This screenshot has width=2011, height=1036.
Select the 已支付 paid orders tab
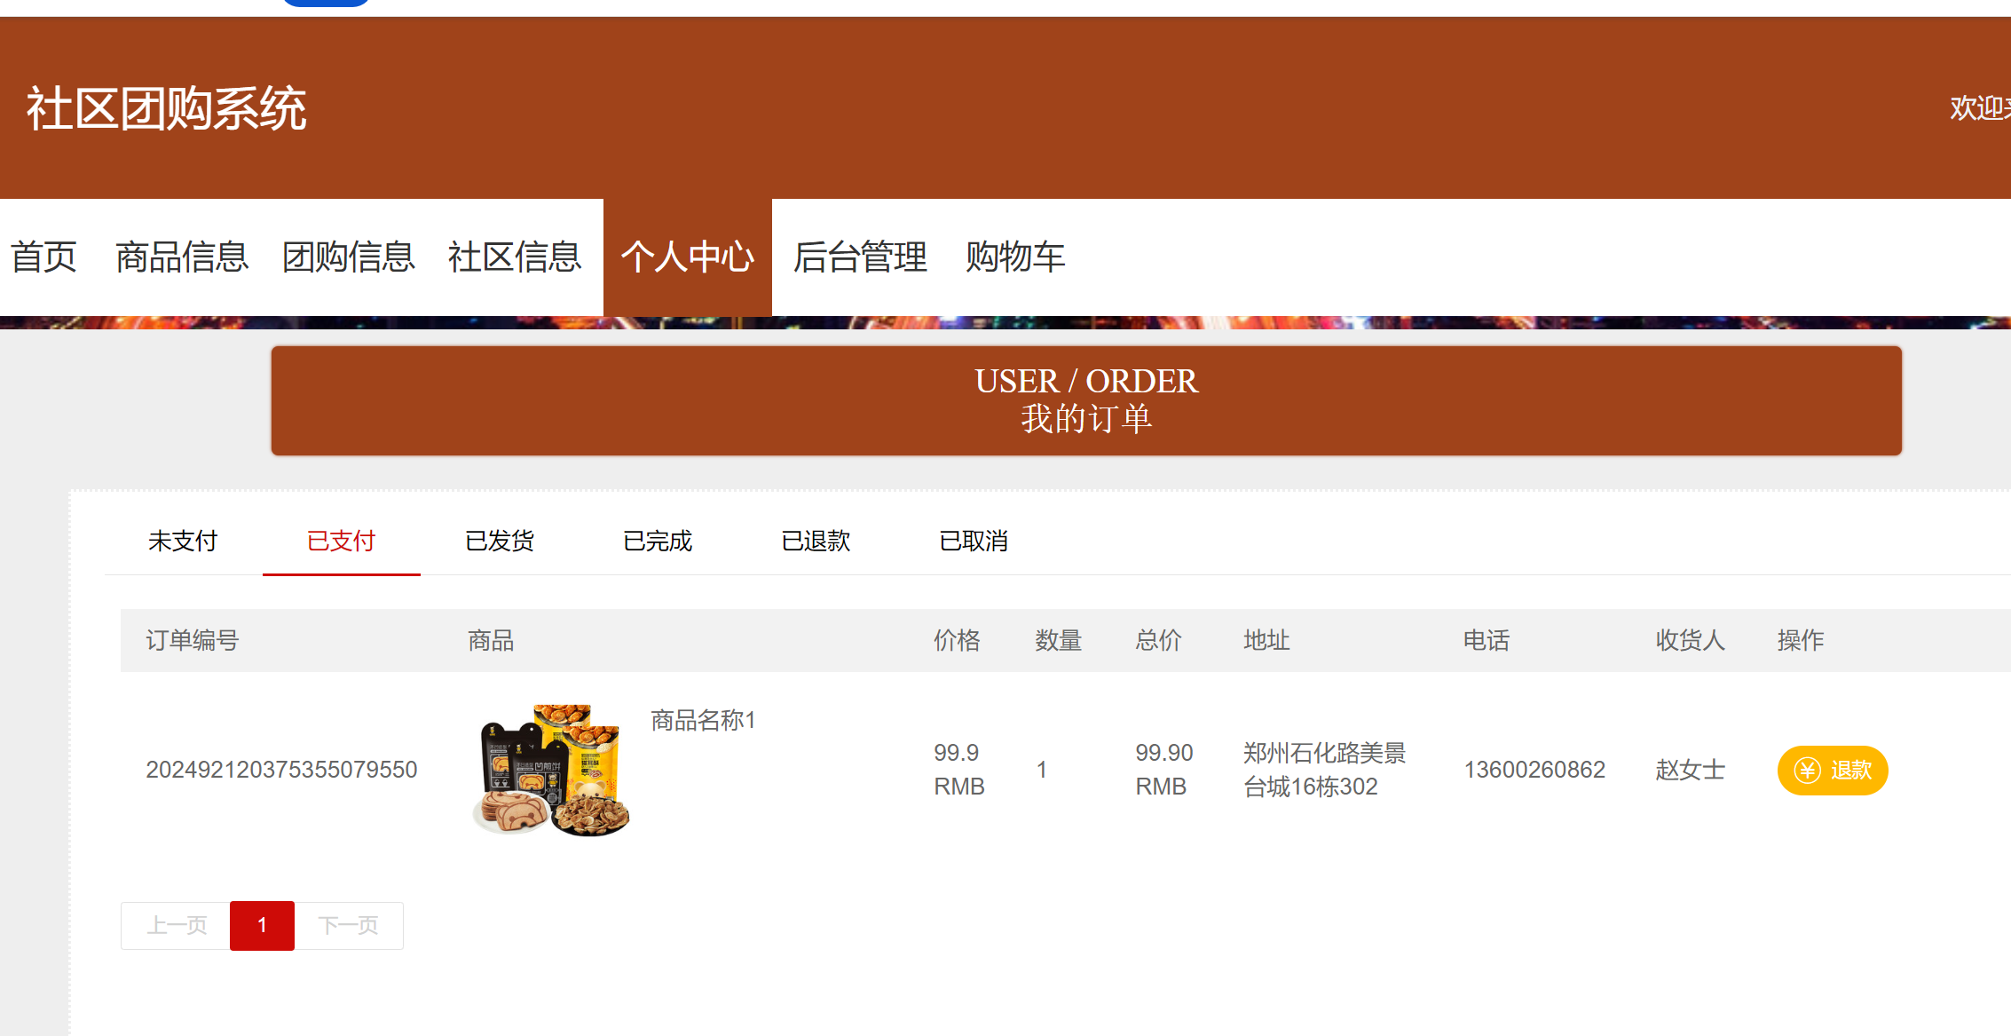(341, 541)
